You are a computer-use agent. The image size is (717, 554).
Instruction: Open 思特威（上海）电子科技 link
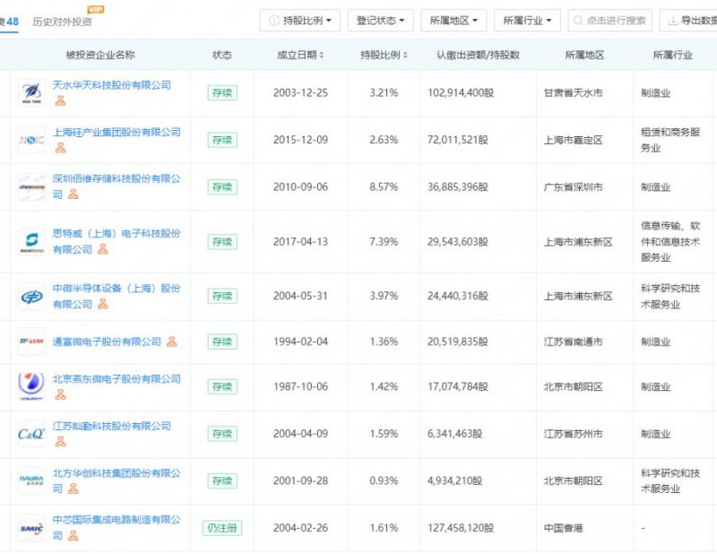pos(117,241)
